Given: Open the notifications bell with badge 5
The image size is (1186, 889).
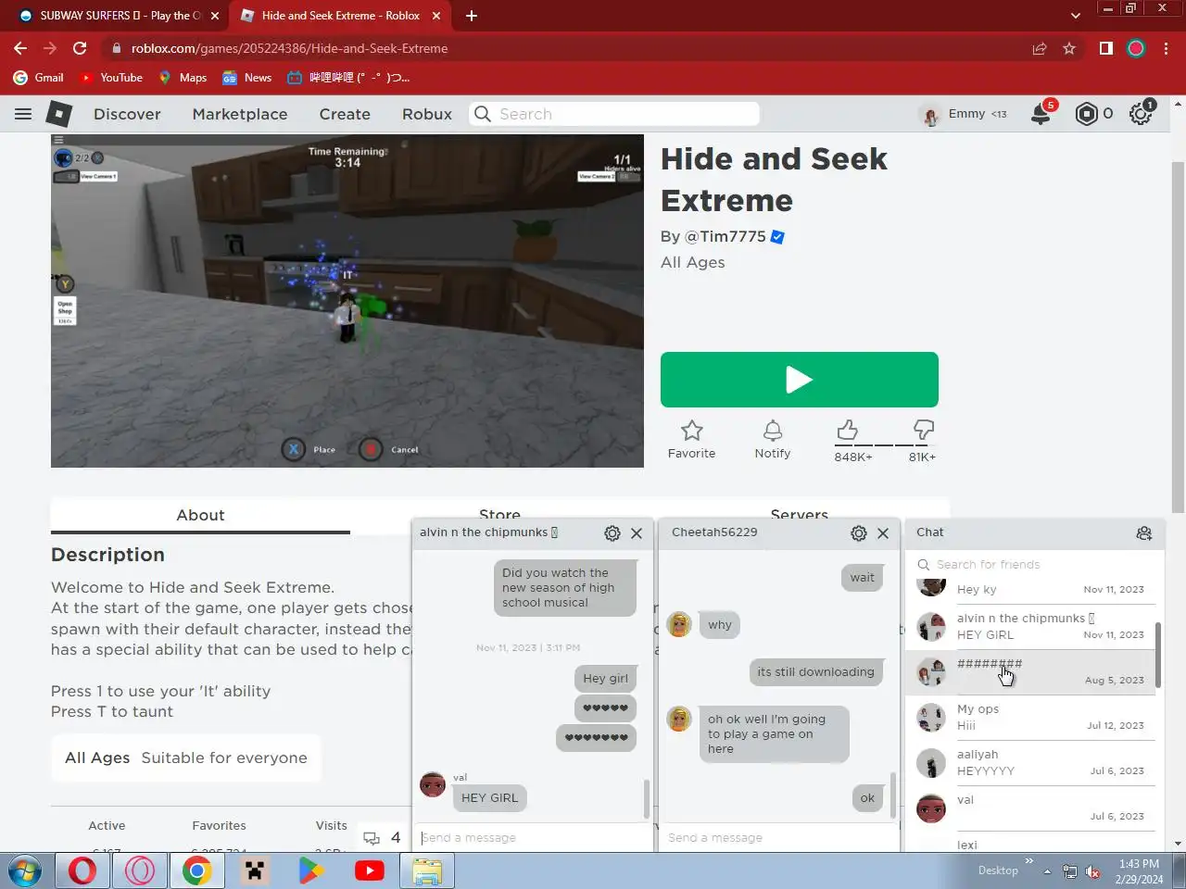Looking at the screenshot, I should click(1041, 113).
